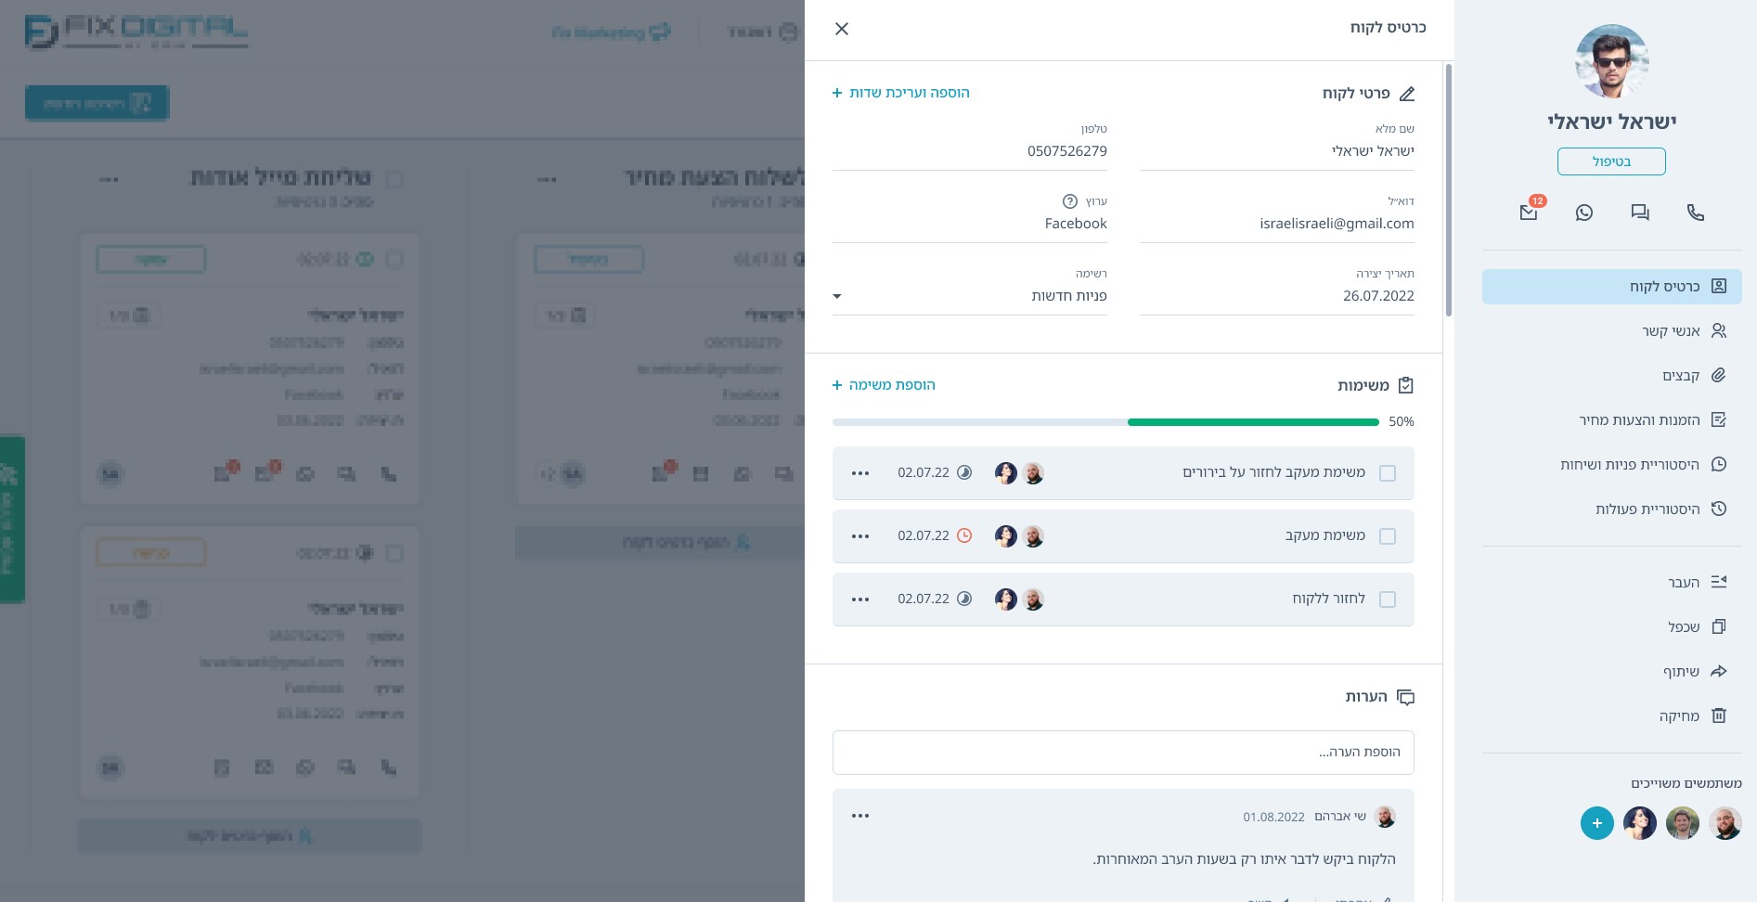Click the Fix Digital logo

point(136,32)
